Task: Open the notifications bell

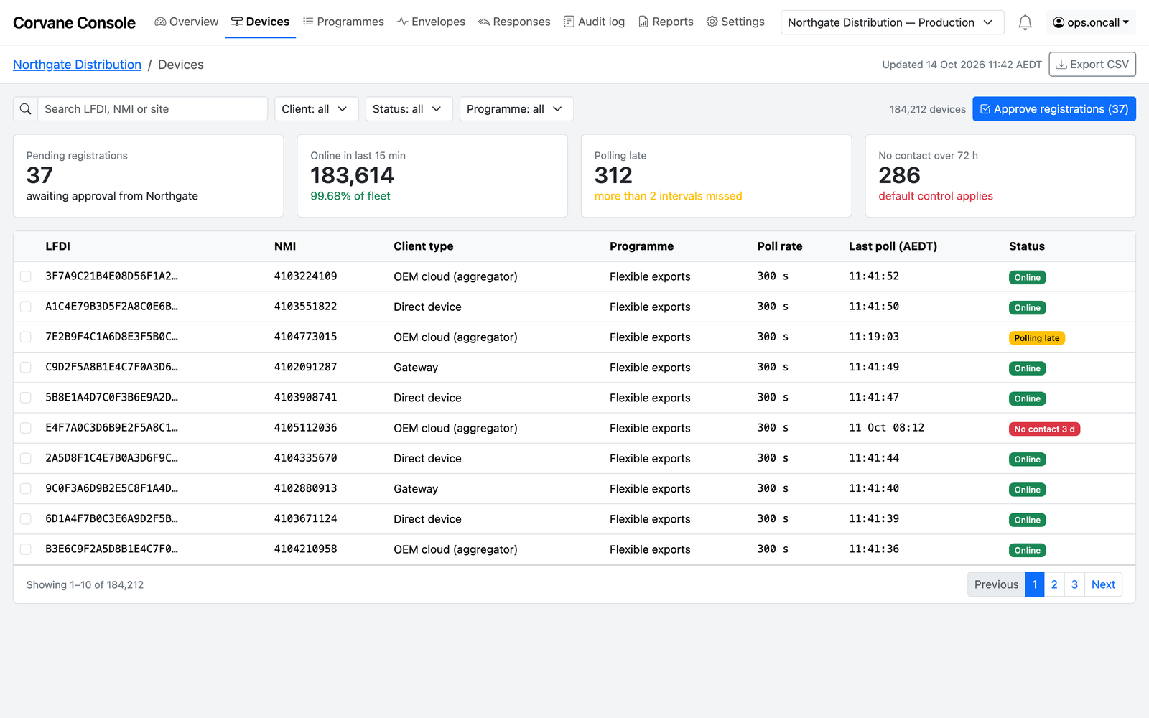Action: [x=1025, y=22]
